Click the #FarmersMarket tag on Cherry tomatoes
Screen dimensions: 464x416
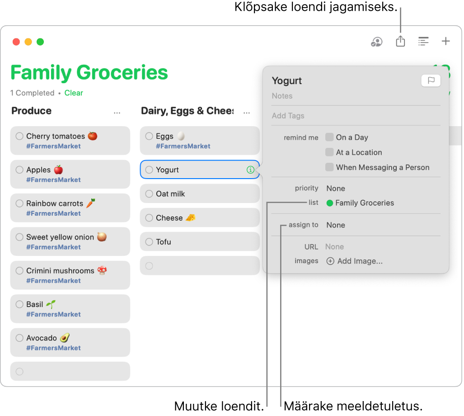[53, 146]
